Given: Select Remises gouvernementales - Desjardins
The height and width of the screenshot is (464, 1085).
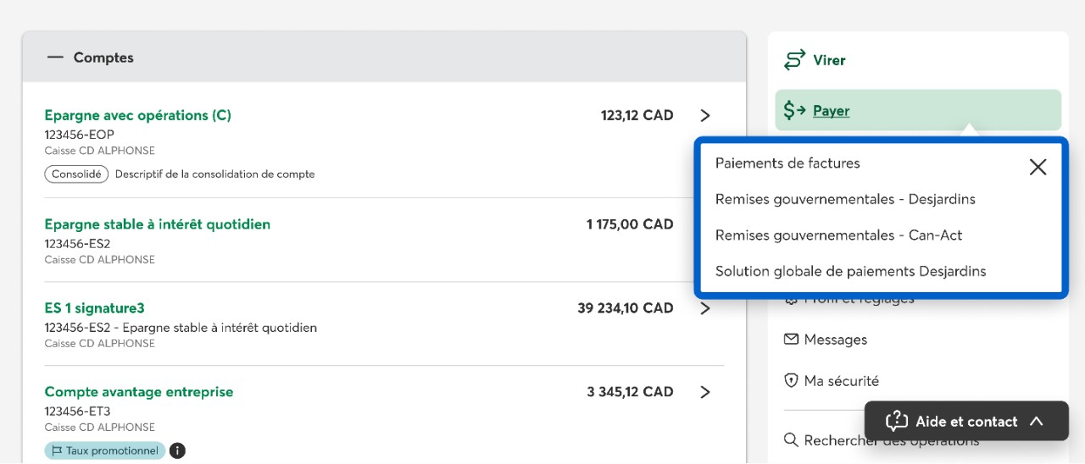Looking at the screenshot, I should [x=845, y=200].
